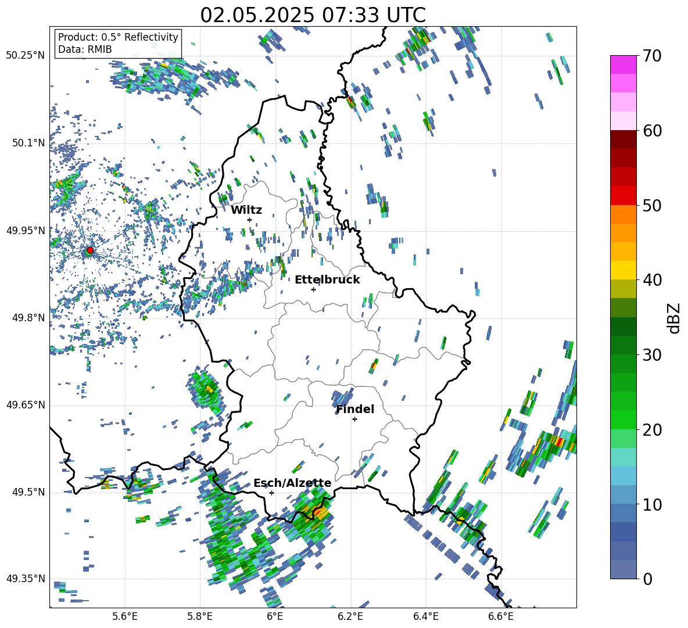Pick the bright green swatch just above 20 dBZ

(x=623, y=419)
